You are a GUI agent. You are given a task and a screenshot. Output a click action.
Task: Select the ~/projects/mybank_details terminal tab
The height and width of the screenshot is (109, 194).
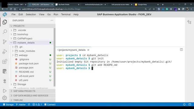coord(71,50)
